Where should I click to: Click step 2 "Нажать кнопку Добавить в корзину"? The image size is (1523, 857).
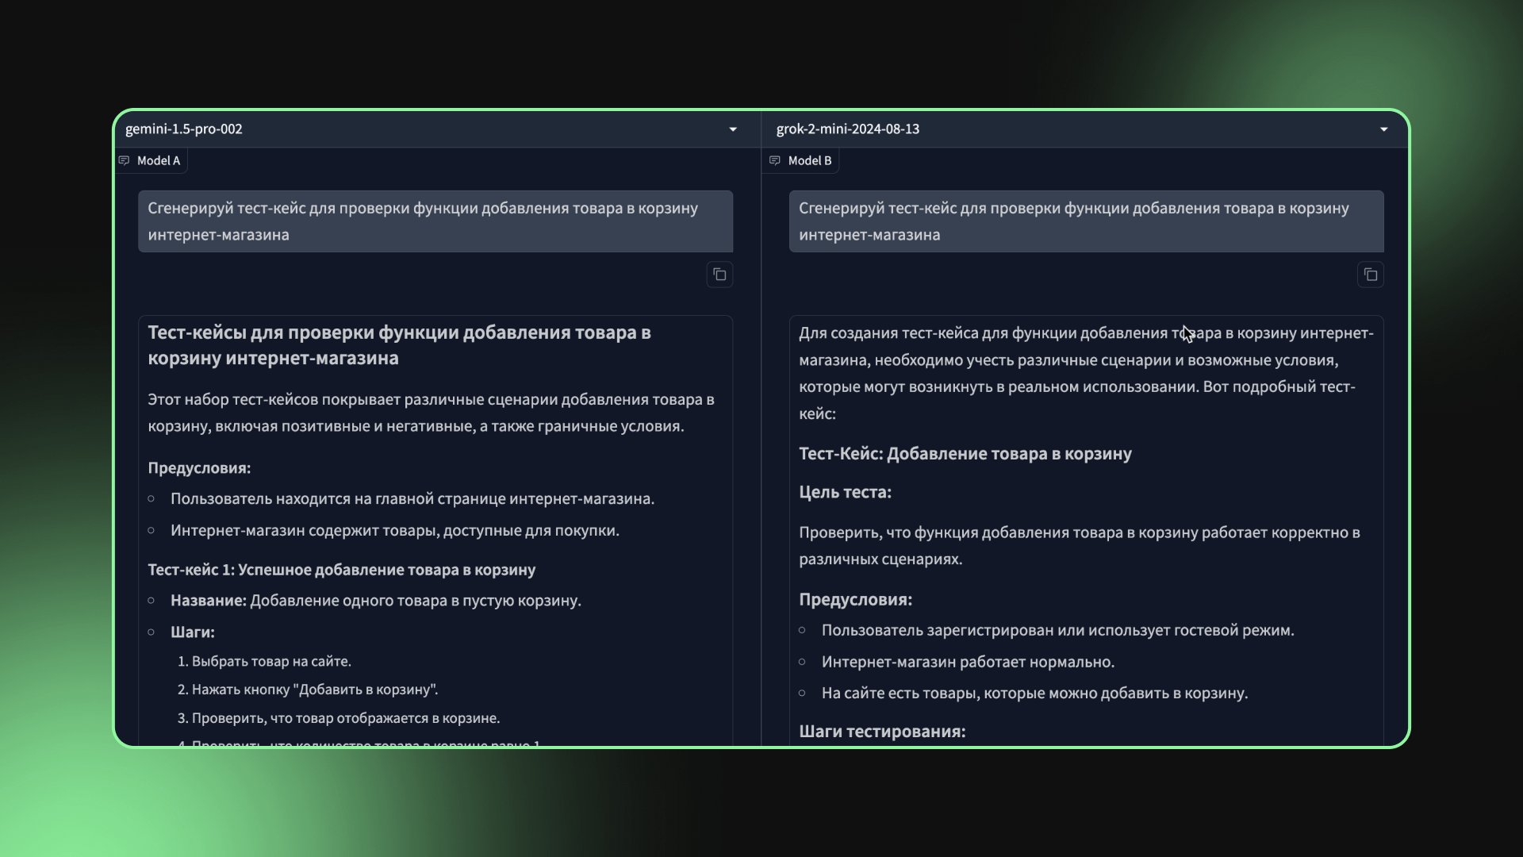314,690
